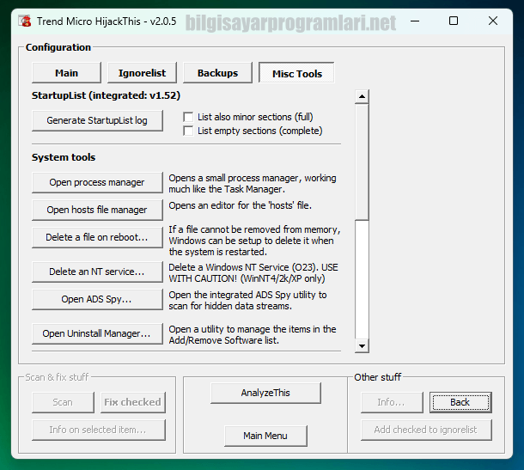This screenshot has height=470, width=524.
Task: Click the Fix checked button
Action: tap(132, 402)
